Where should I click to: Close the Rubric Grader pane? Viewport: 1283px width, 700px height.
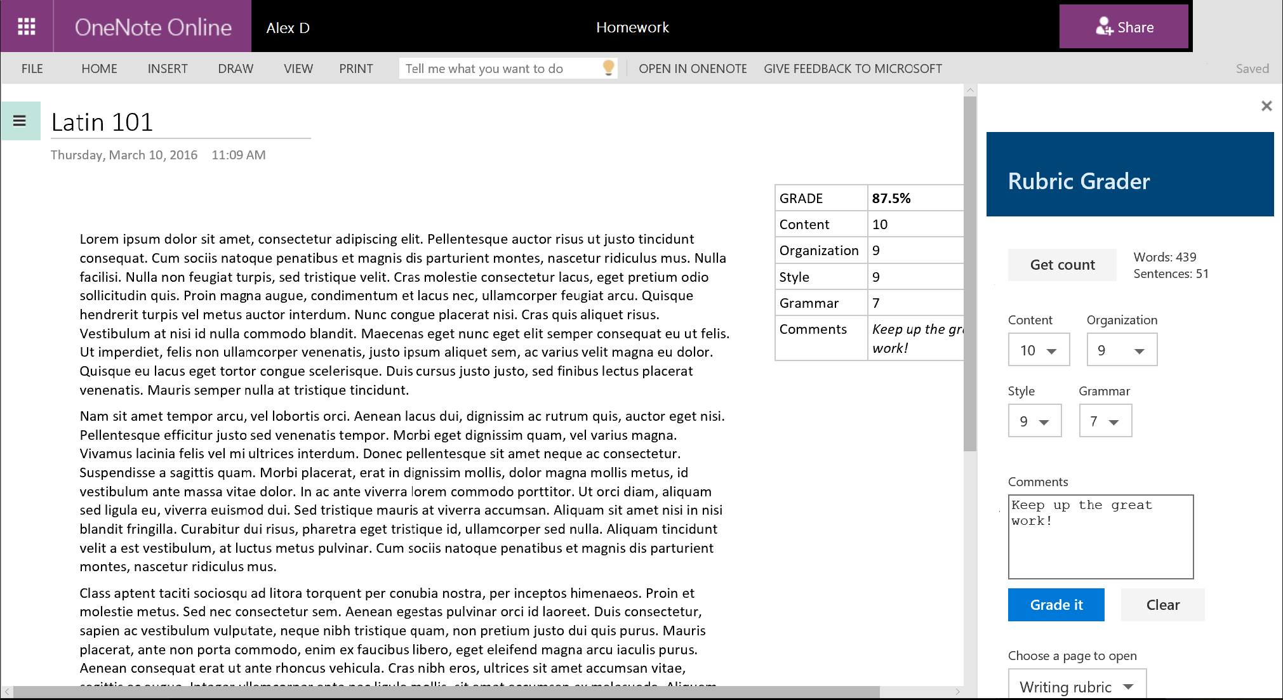[1266, 106]
